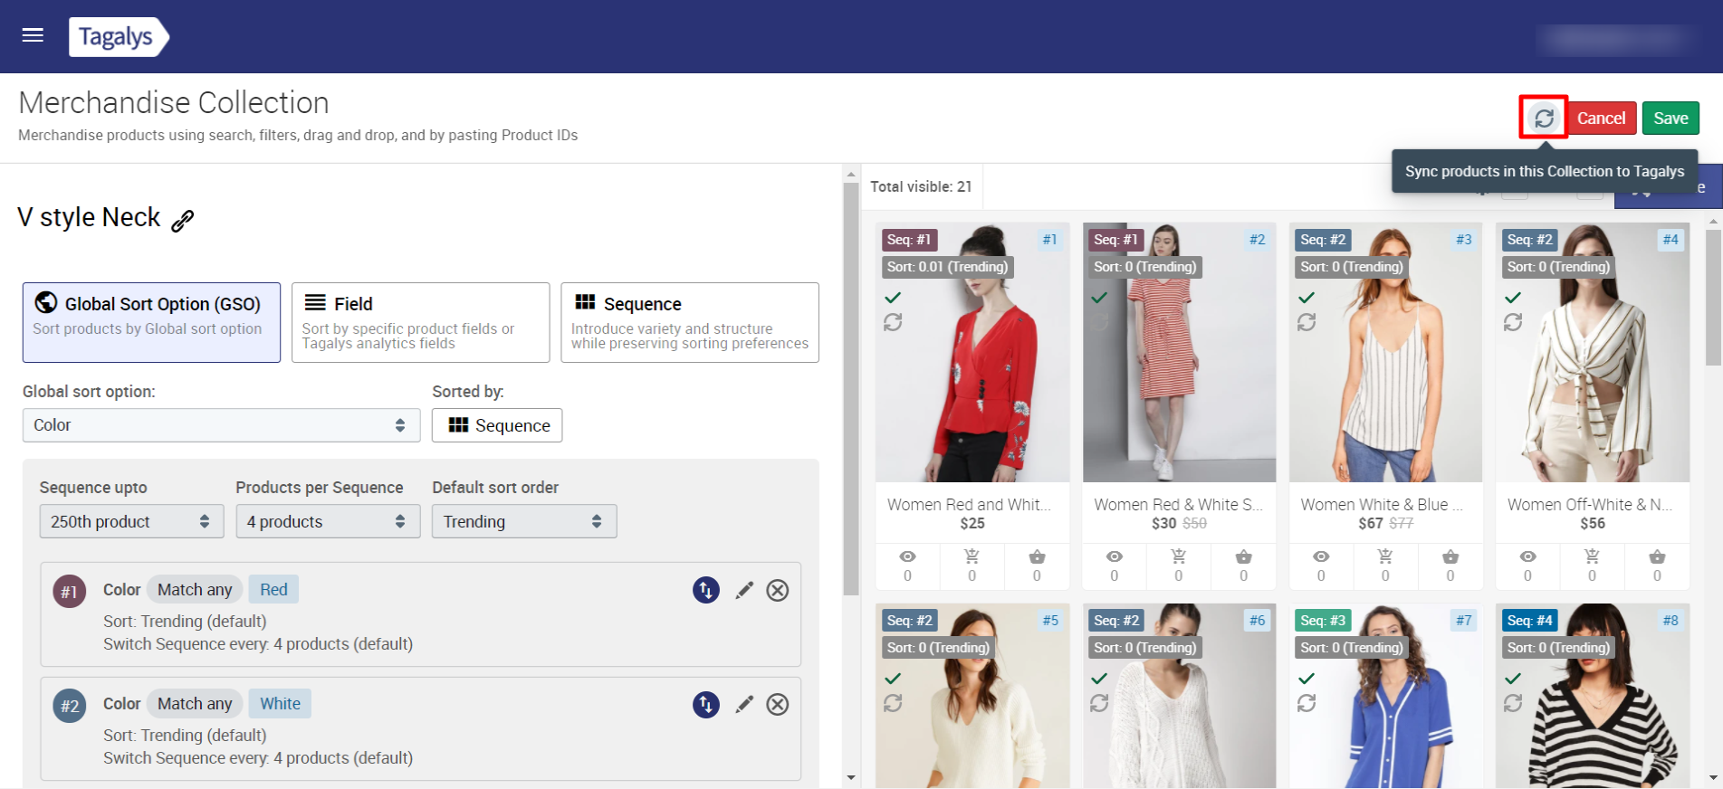The image size is (1723, 789).
Task: Open the 250th product Sequence upto dropdown
Action: pyautogui.click(x=131, y=521)
